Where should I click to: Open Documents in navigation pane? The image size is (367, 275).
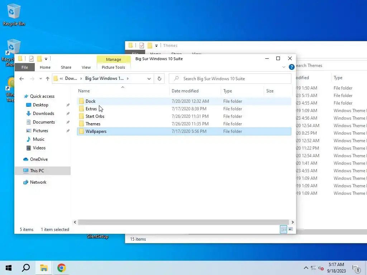pos(44,122)
